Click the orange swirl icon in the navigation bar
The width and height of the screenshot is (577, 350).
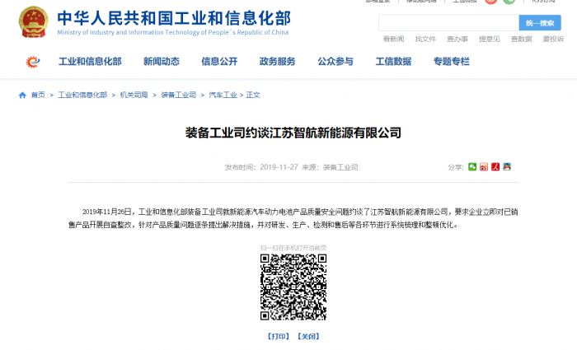coord(33,62)
